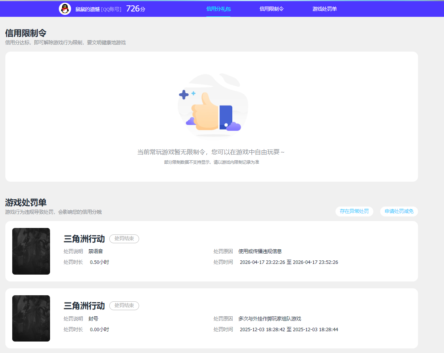
Task: Click 处罚结束 badge on 禁语音 penalty
Action: pos(124,239)
